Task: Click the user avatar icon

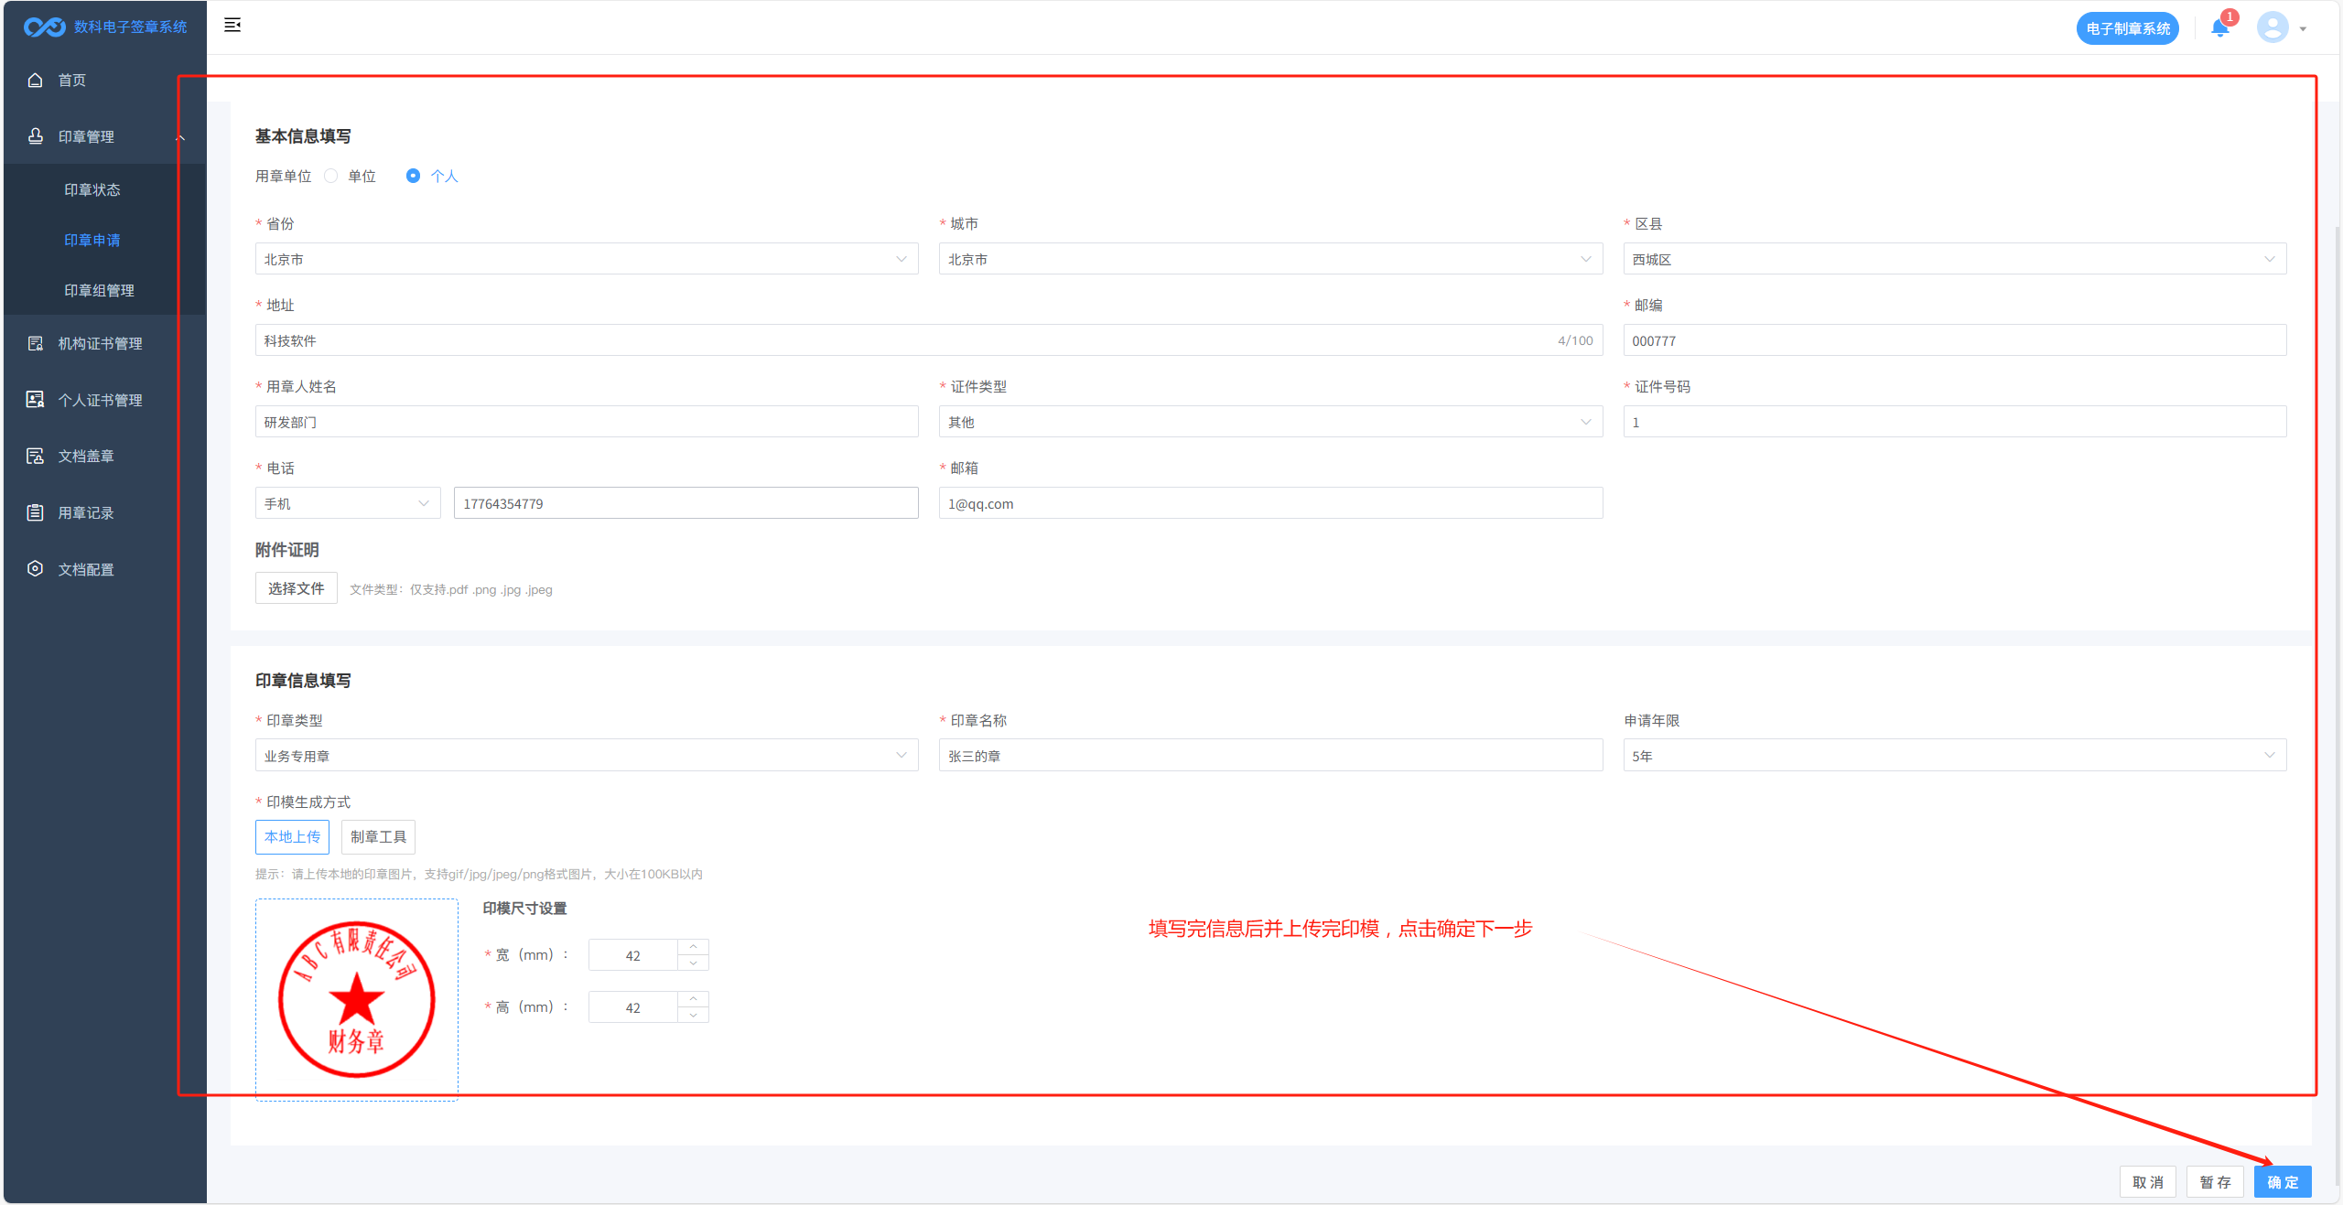Action: point(2273,27)
